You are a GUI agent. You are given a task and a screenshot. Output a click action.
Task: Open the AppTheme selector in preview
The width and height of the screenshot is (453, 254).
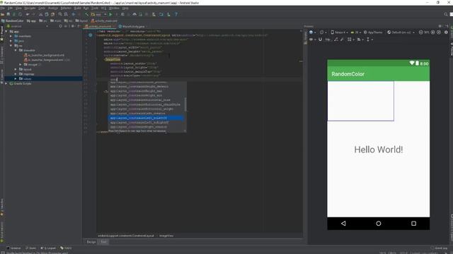[373, 32]
